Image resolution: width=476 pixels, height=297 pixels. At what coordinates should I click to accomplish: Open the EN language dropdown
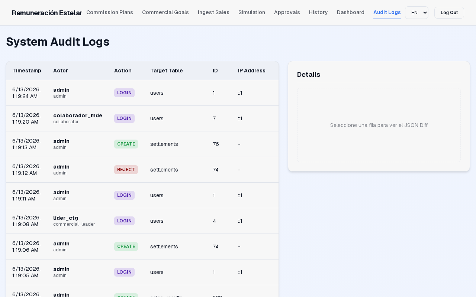coord(416,13)
